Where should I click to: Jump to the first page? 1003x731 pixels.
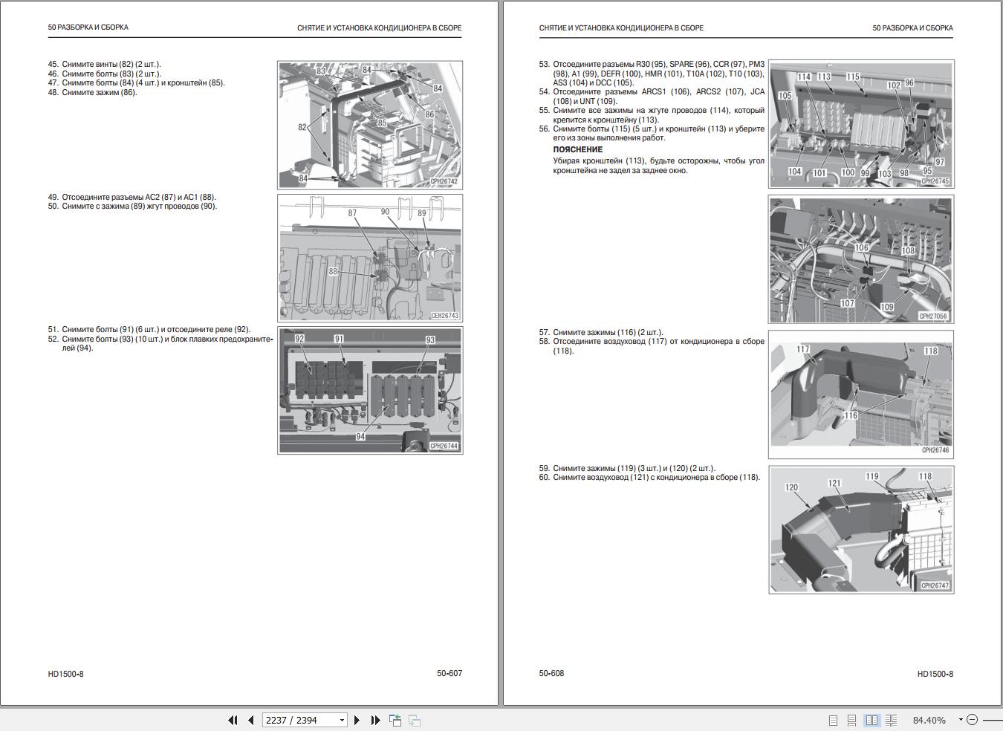click(x=233, y=720)
